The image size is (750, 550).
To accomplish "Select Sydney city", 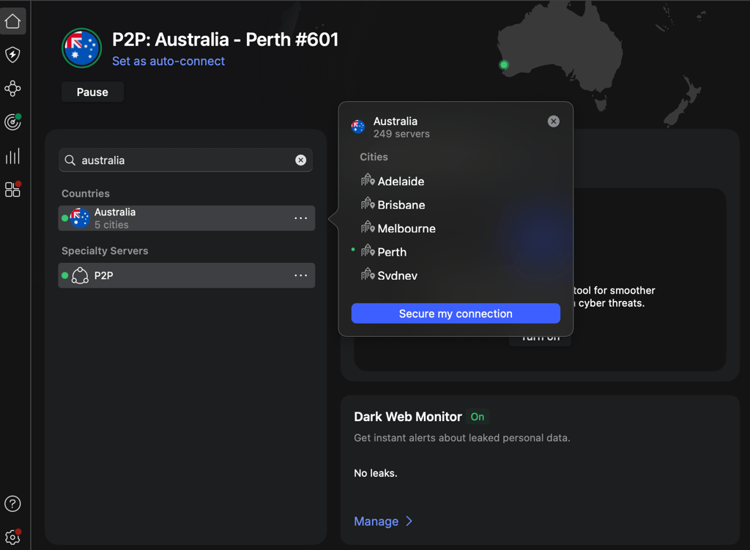I will (398, 275).
